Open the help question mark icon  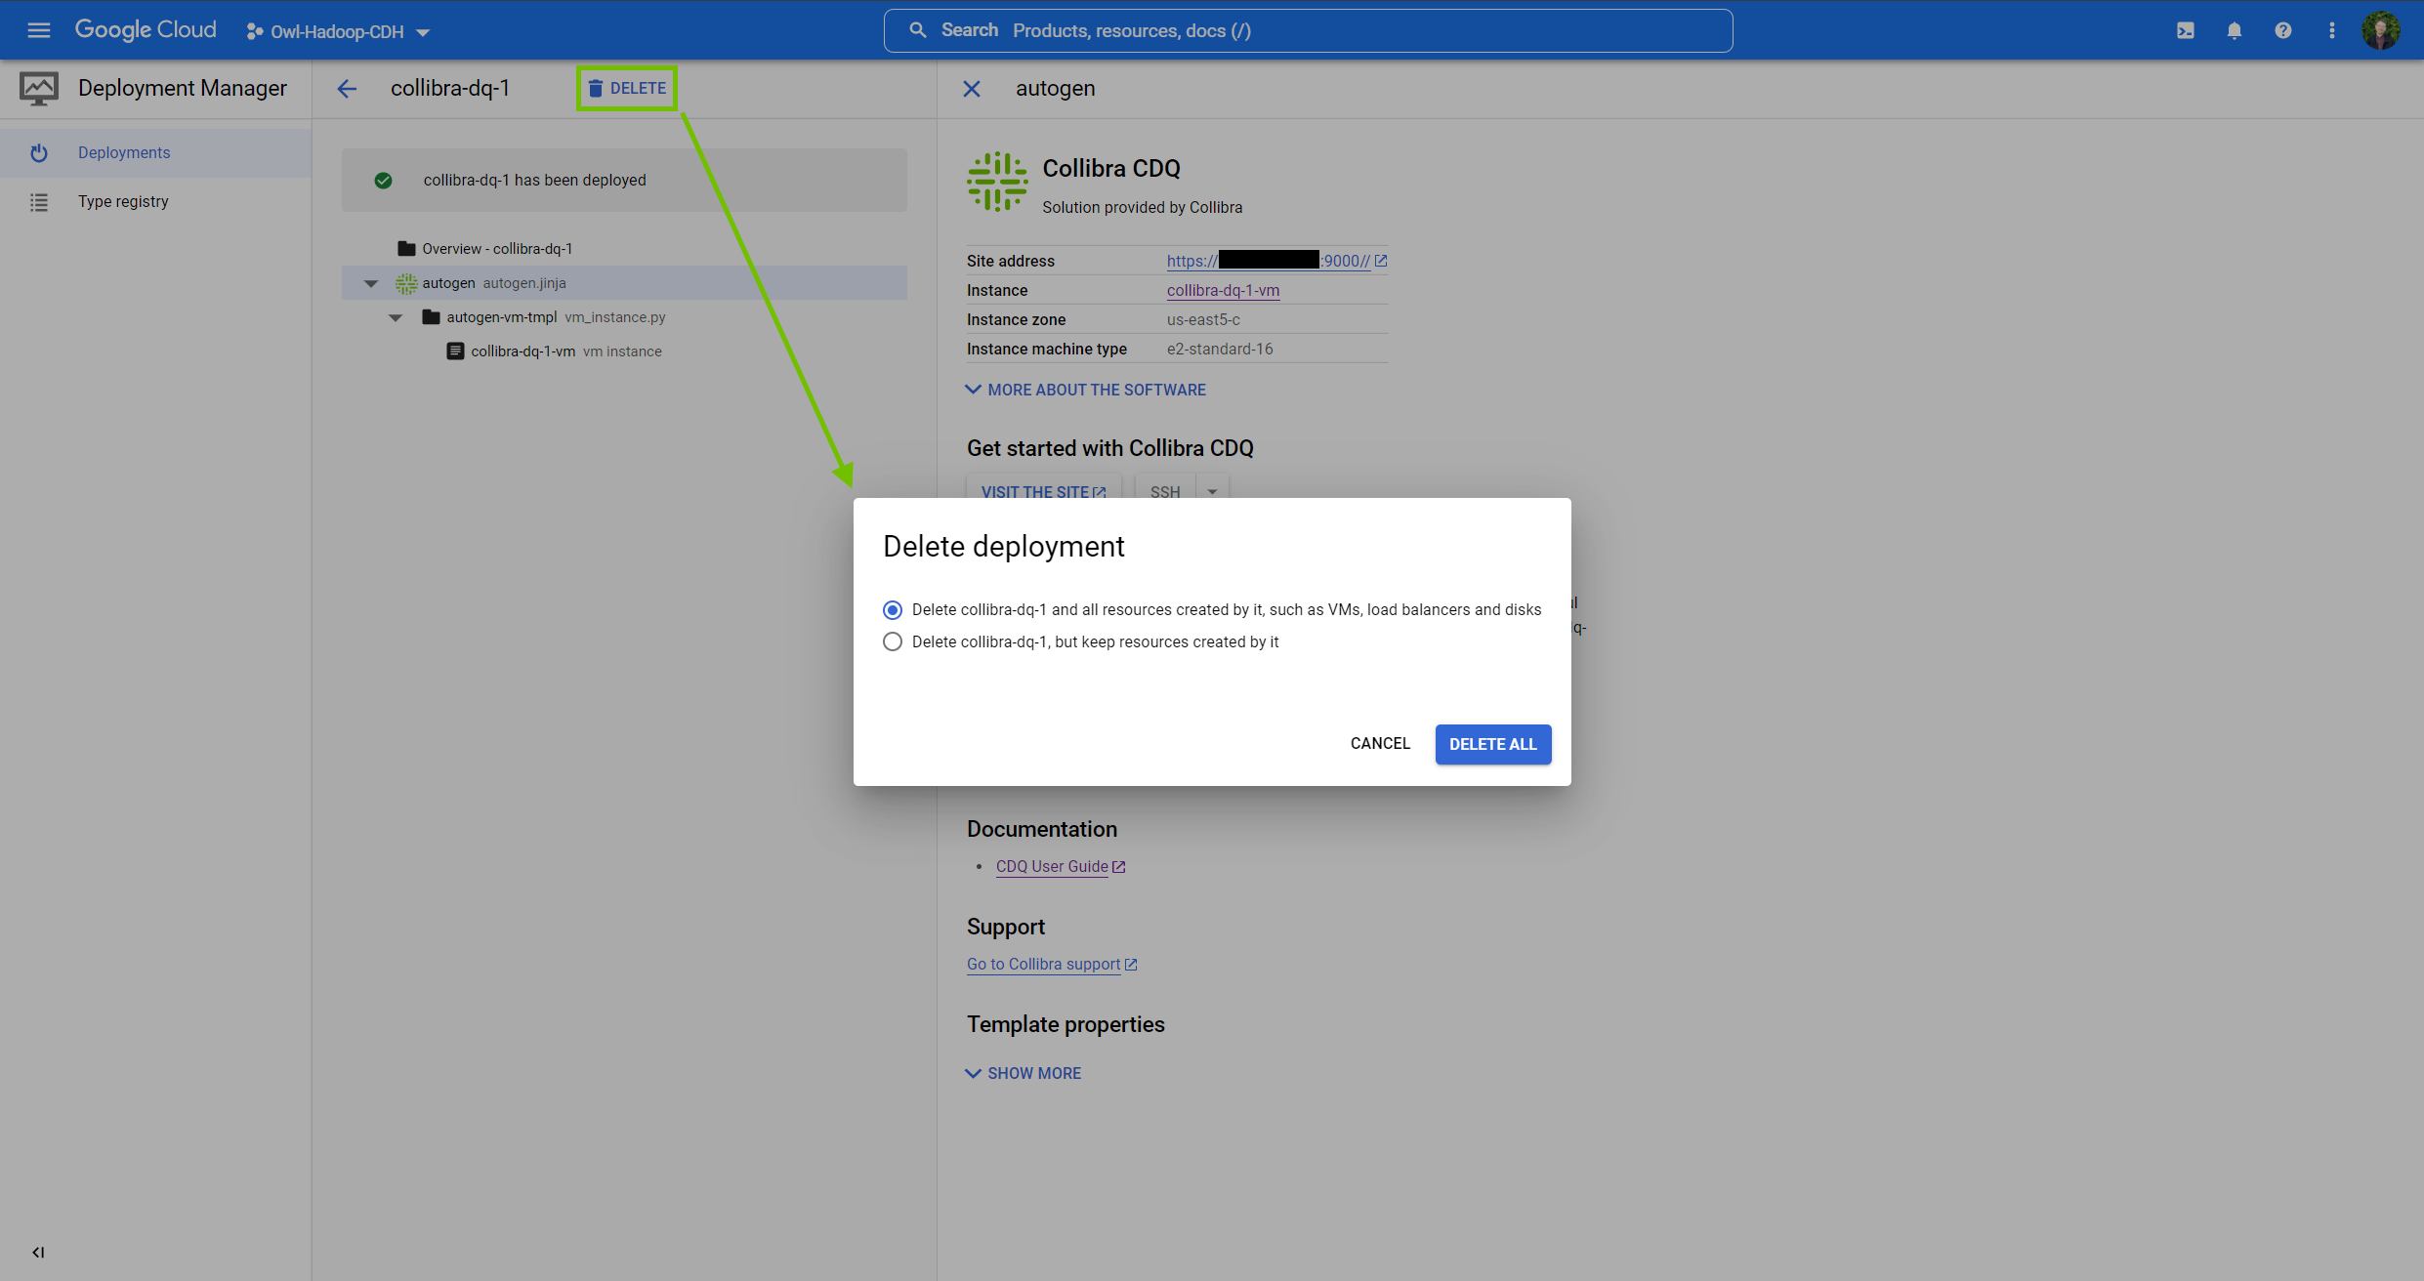click(2283, 30)
